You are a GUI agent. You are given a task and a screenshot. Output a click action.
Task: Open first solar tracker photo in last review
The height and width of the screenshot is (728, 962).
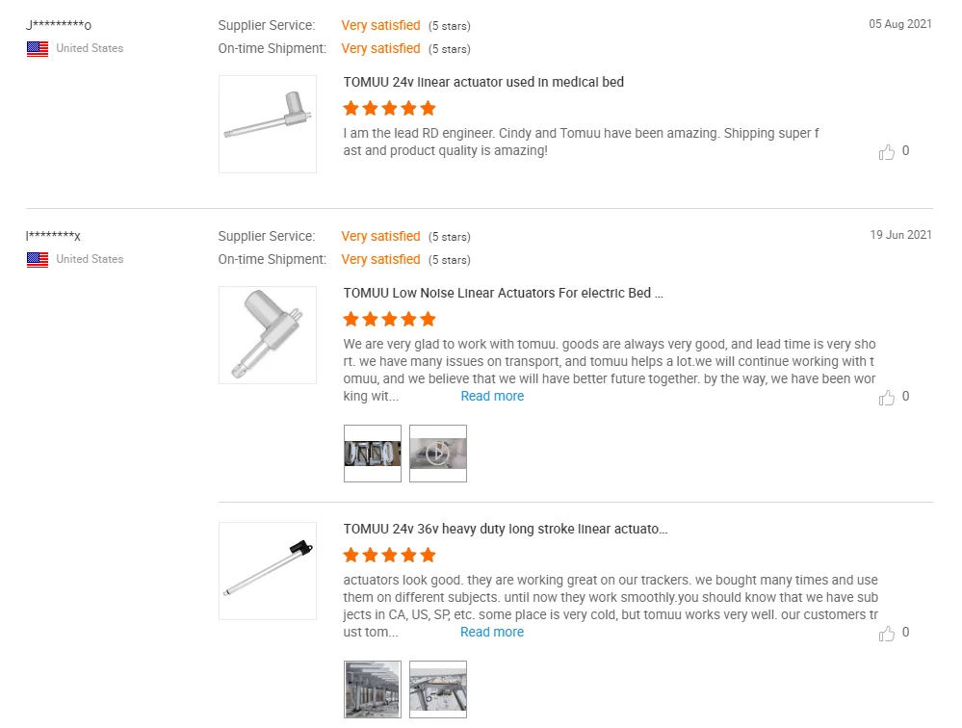pyautogui.click(x=373, y=689)
